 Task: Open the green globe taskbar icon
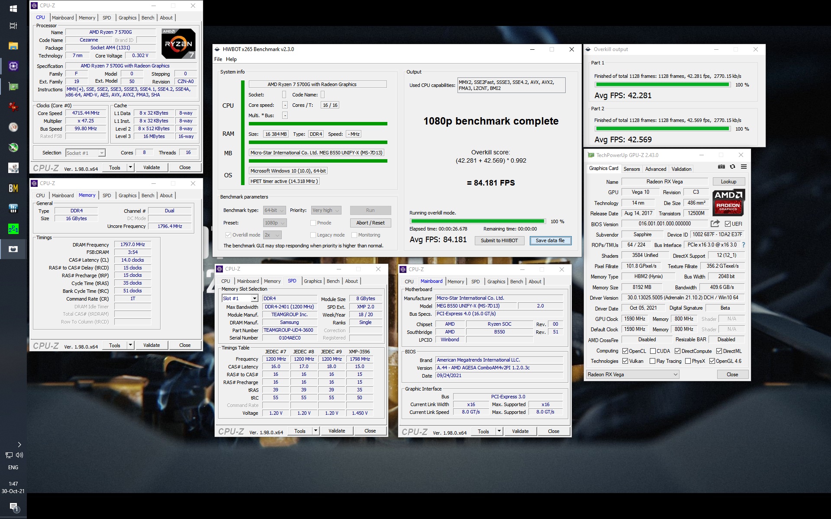click(x=13, y=147)
